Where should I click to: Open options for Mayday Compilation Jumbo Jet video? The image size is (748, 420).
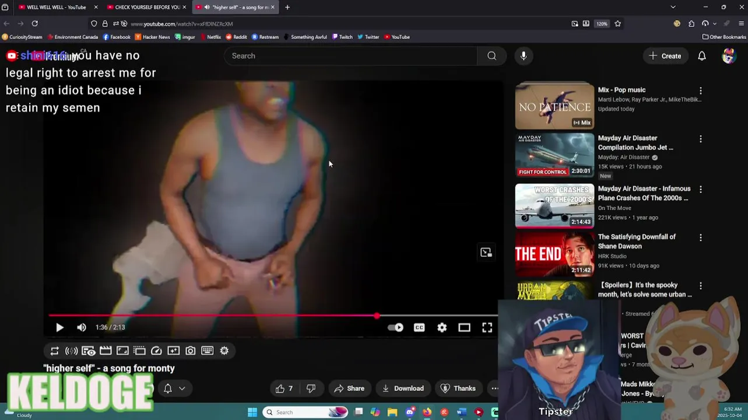[701, 139]
